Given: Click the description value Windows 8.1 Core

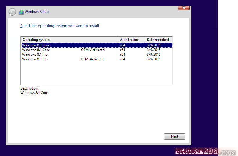Looking at the screenshot, I should pyautogui.click(x=34, y=93).
